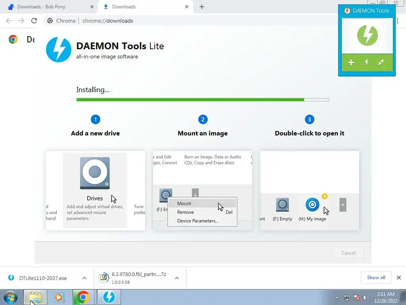The height and width of the screenshot is (305, 406).
Task: Click the Action Center flag tray icon
Action: point(356,297)
